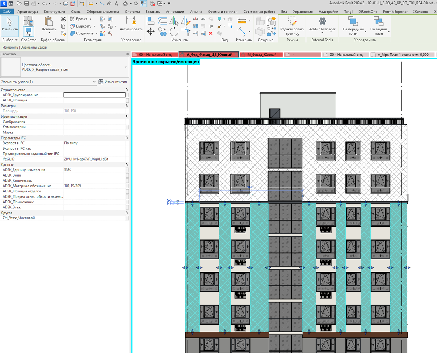Click the Save icon in quick access toolbar
This screenshot has height=353, width=437.
(x=26, y=4)
